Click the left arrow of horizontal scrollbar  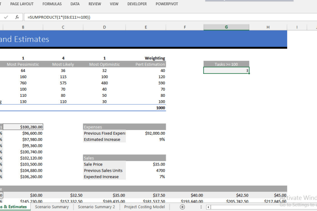[x=208, y=207]
